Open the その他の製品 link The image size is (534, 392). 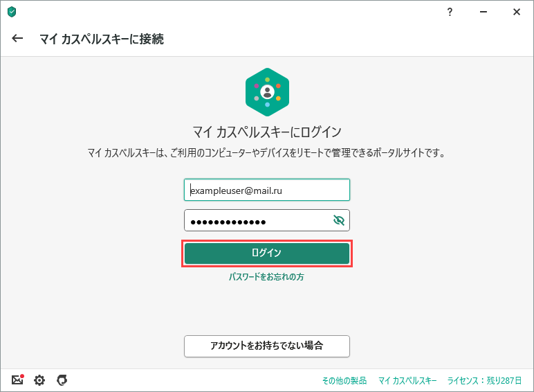[x=344, y=380]
